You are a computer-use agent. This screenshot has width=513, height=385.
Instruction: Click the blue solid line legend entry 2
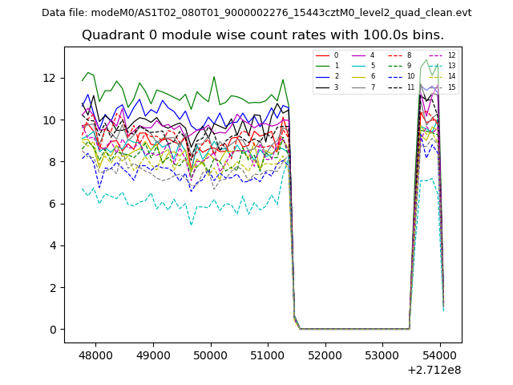[322, 76]
